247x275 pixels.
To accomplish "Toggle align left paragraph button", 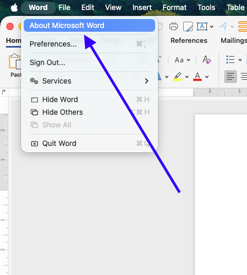I will pos(231,77).
